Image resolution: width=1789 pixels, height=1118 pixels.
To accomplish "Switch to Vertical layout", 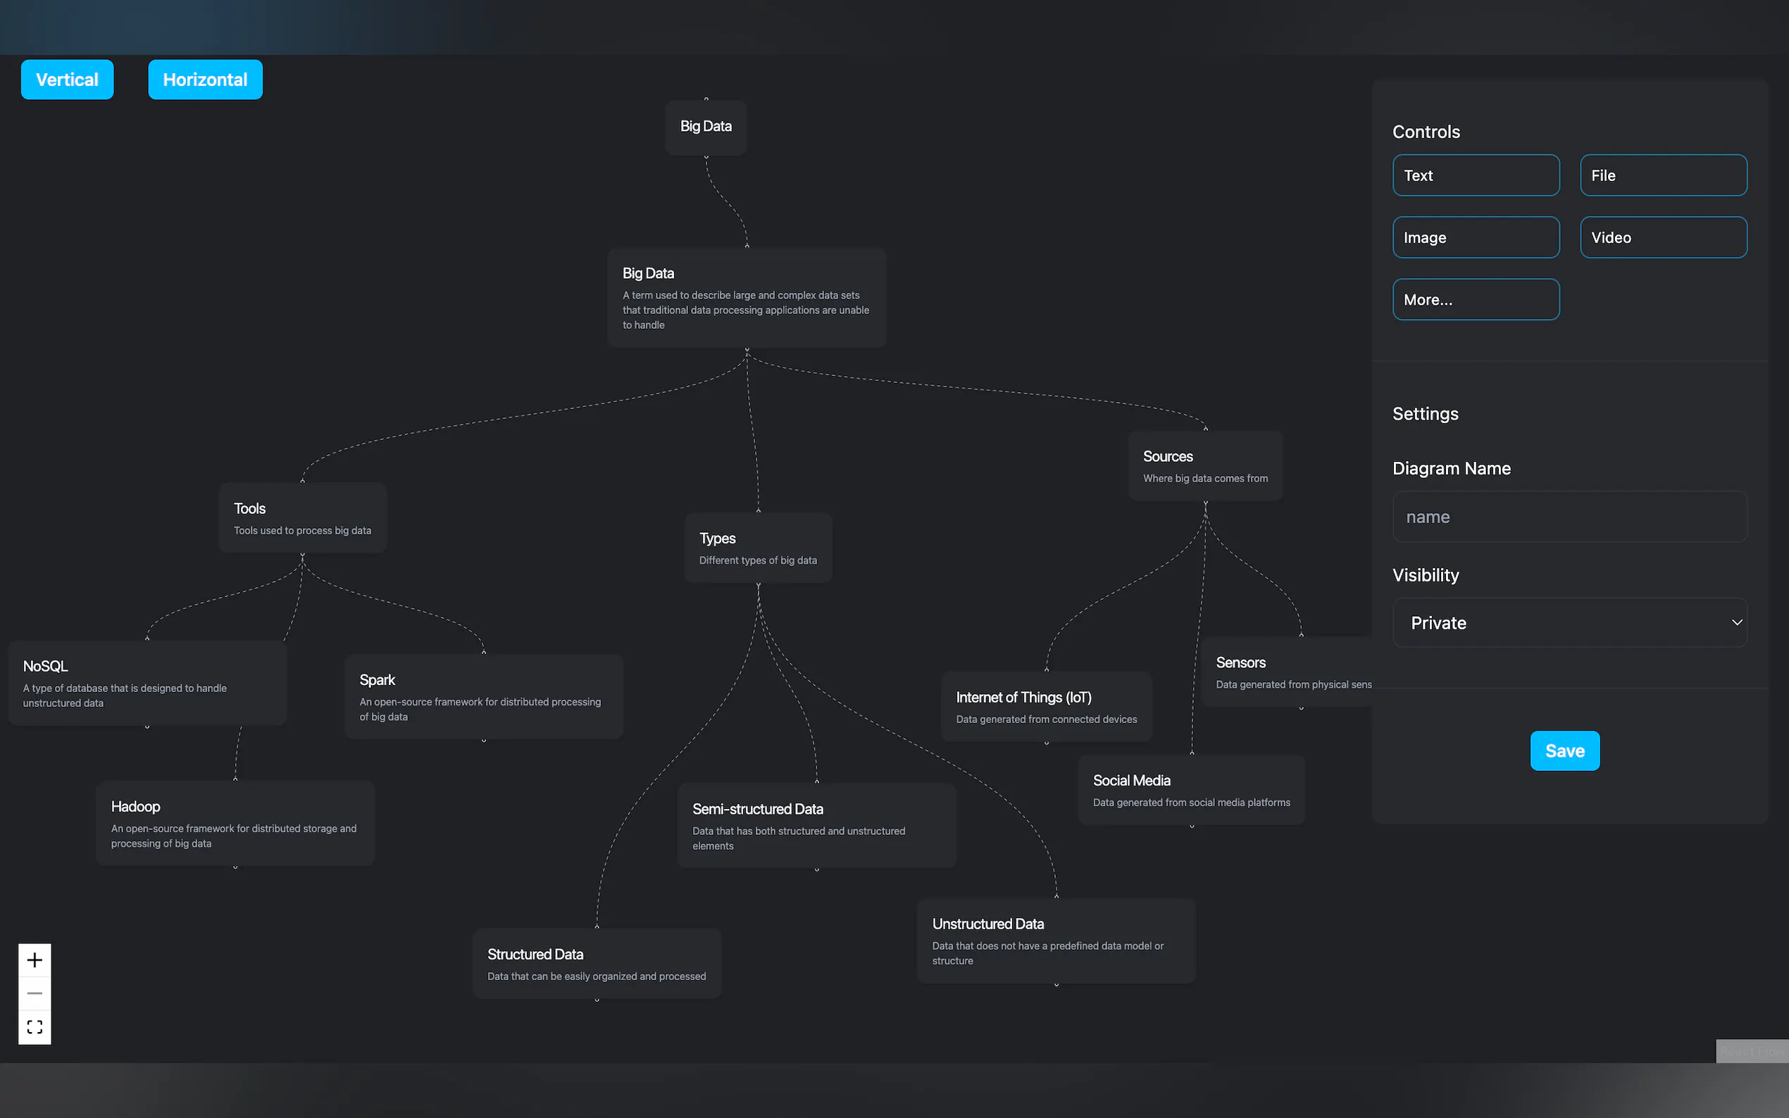I will [68, 79].
